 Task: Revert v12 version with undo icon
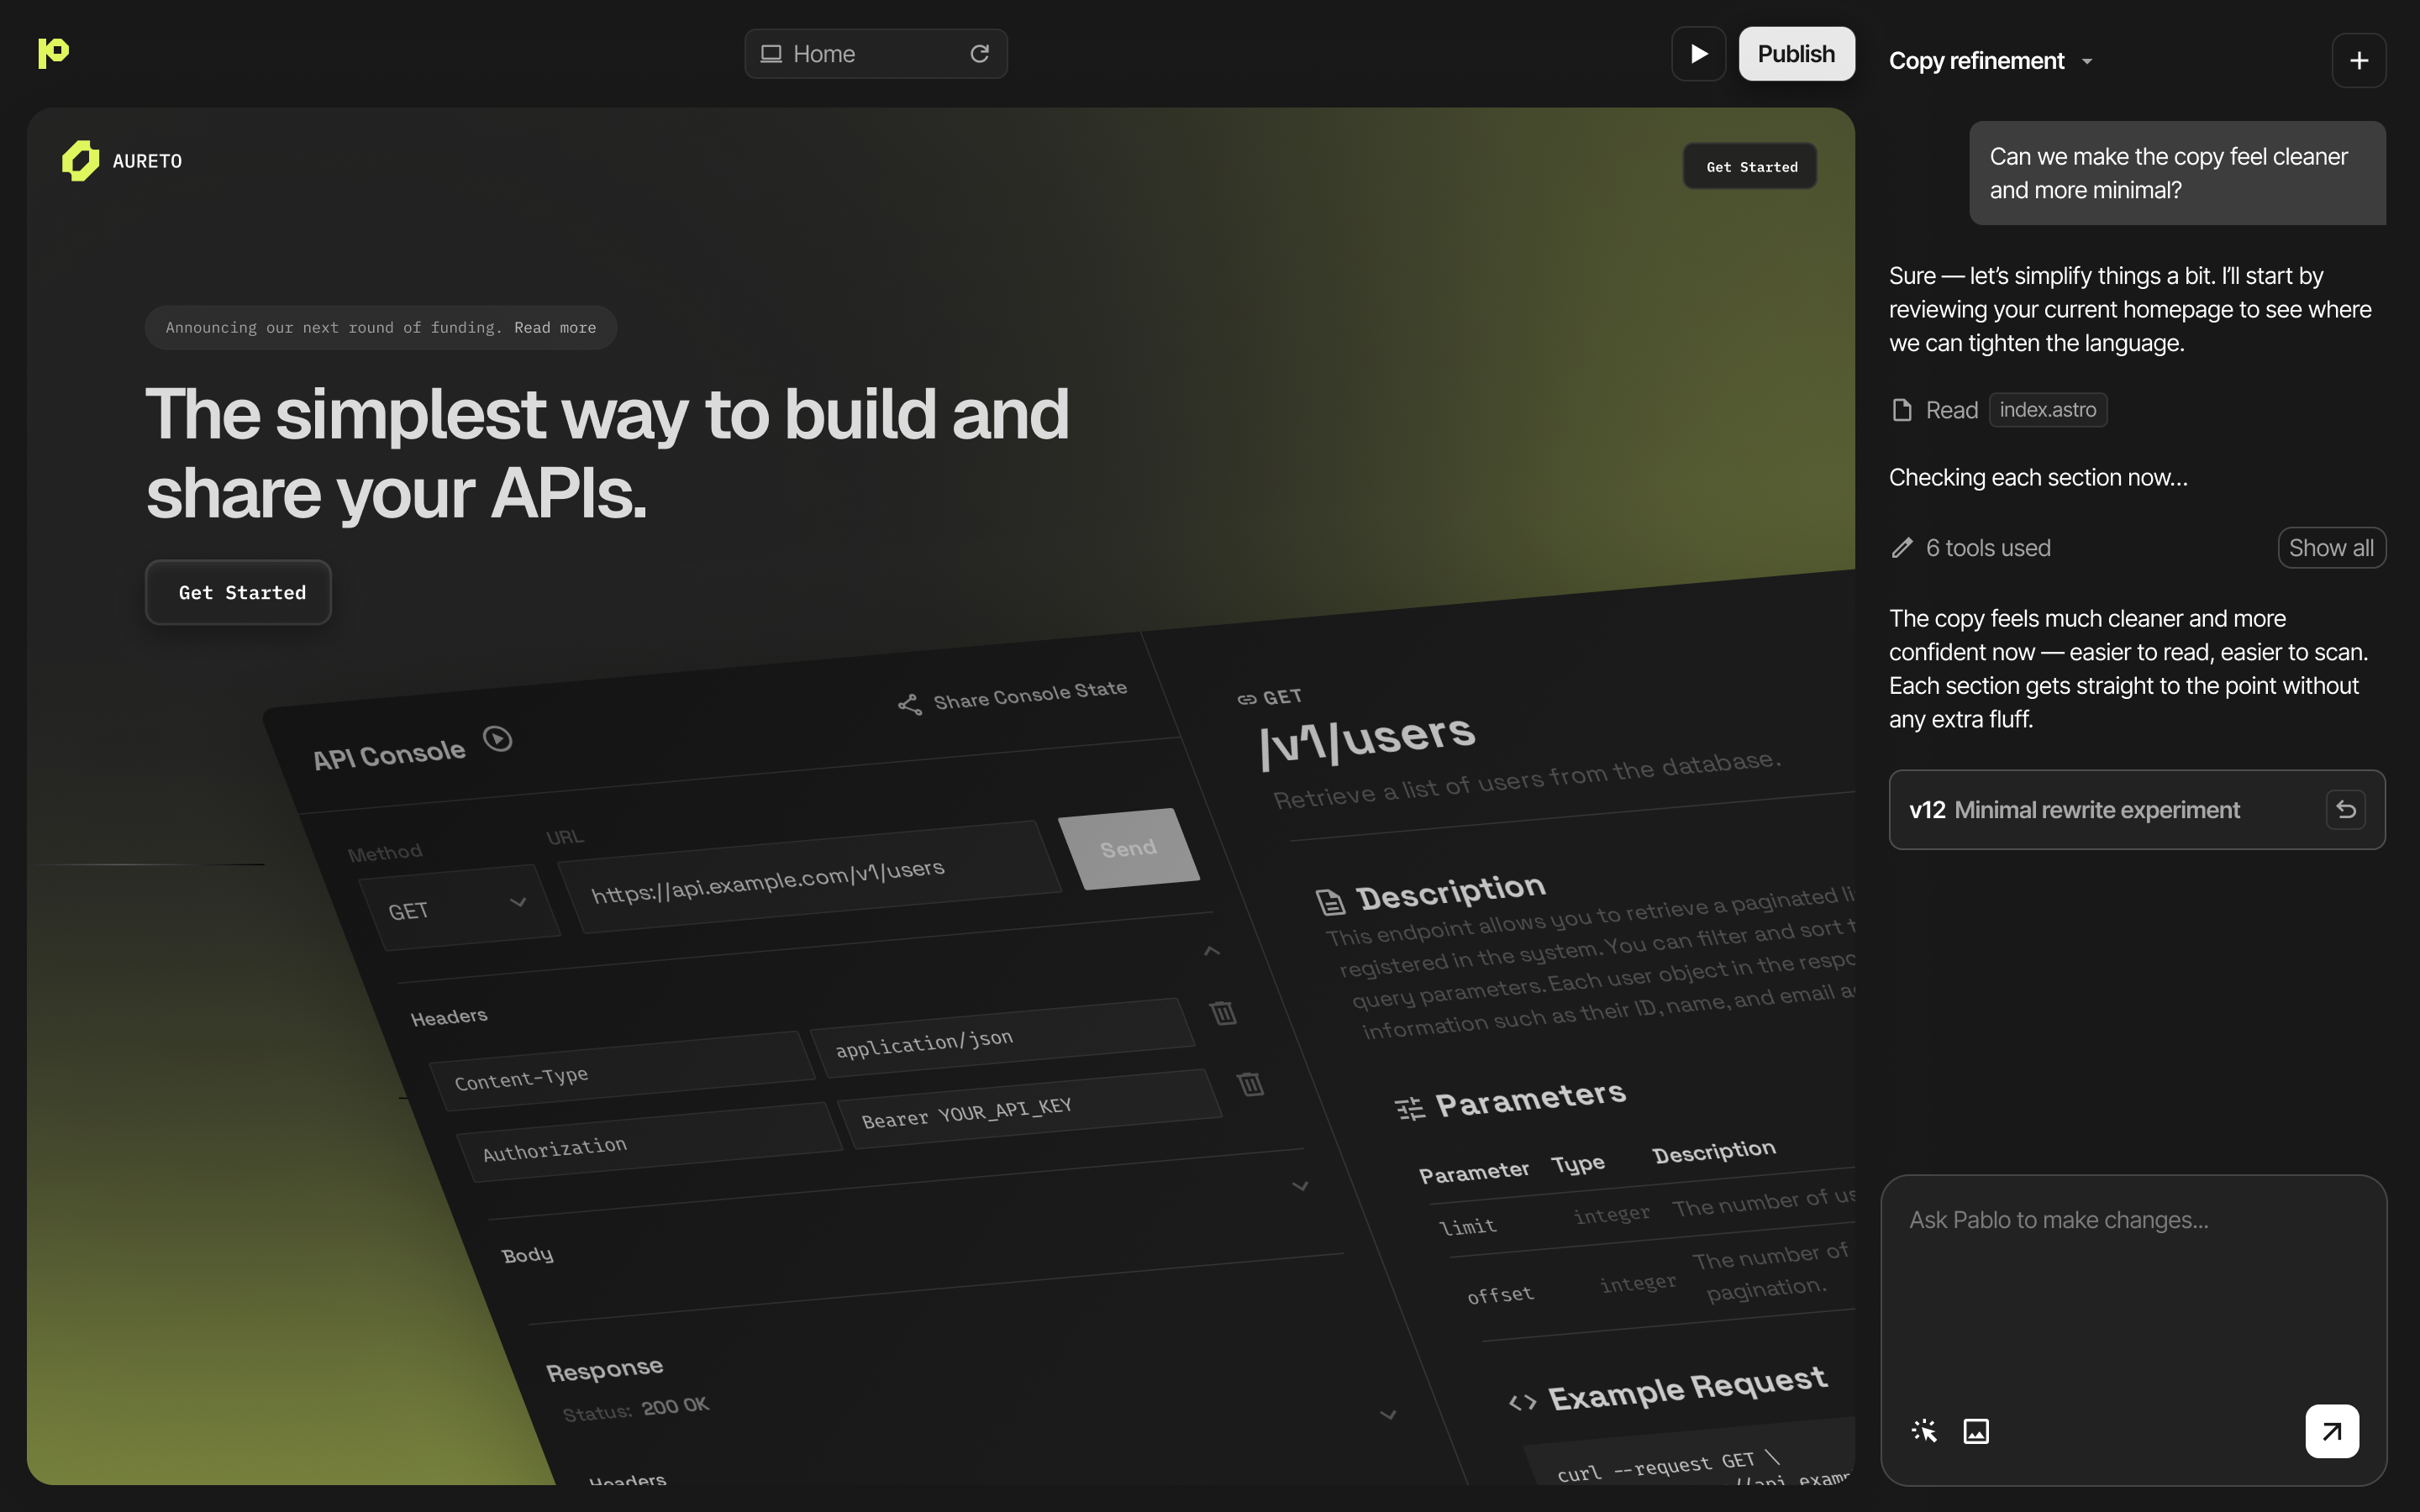coord(2345,810)
